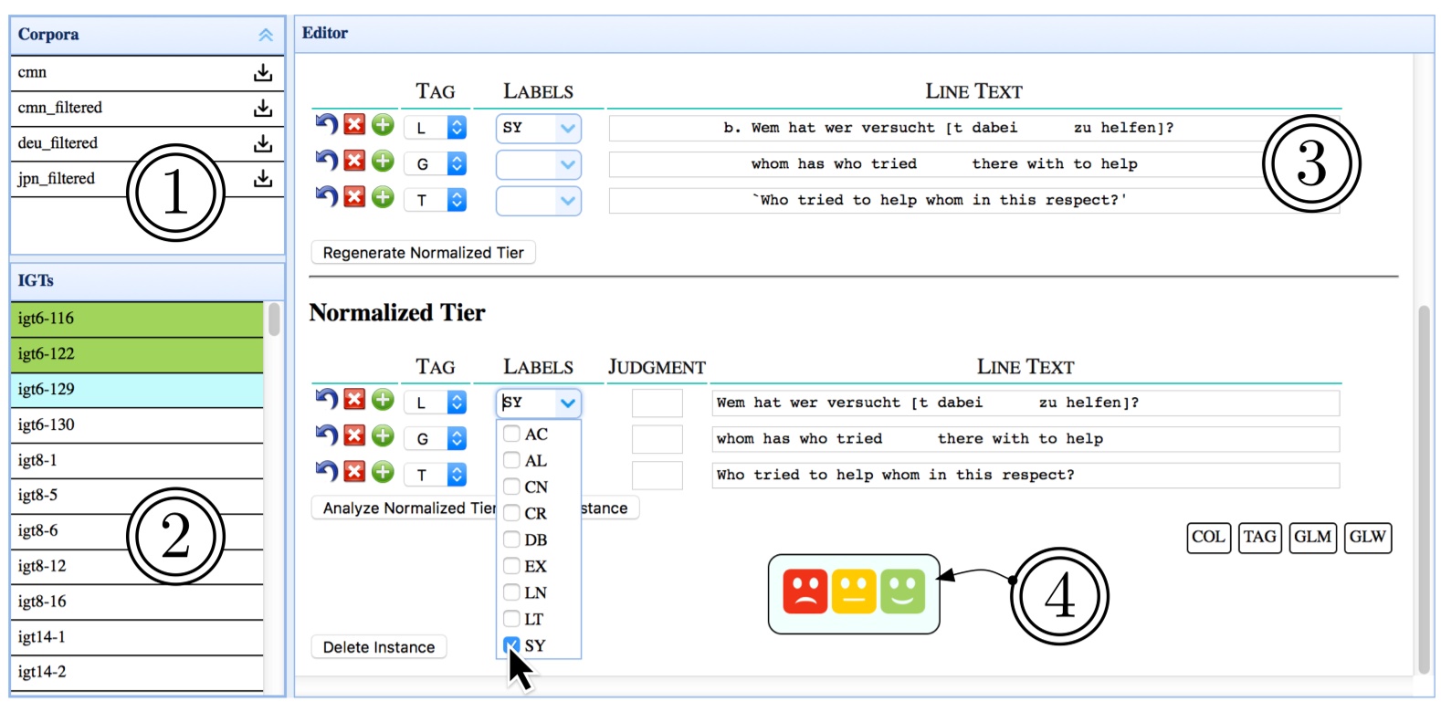This screenshot has width=1441, height=712.
Task: Enable the EX label checkbox
Action: 511,567
